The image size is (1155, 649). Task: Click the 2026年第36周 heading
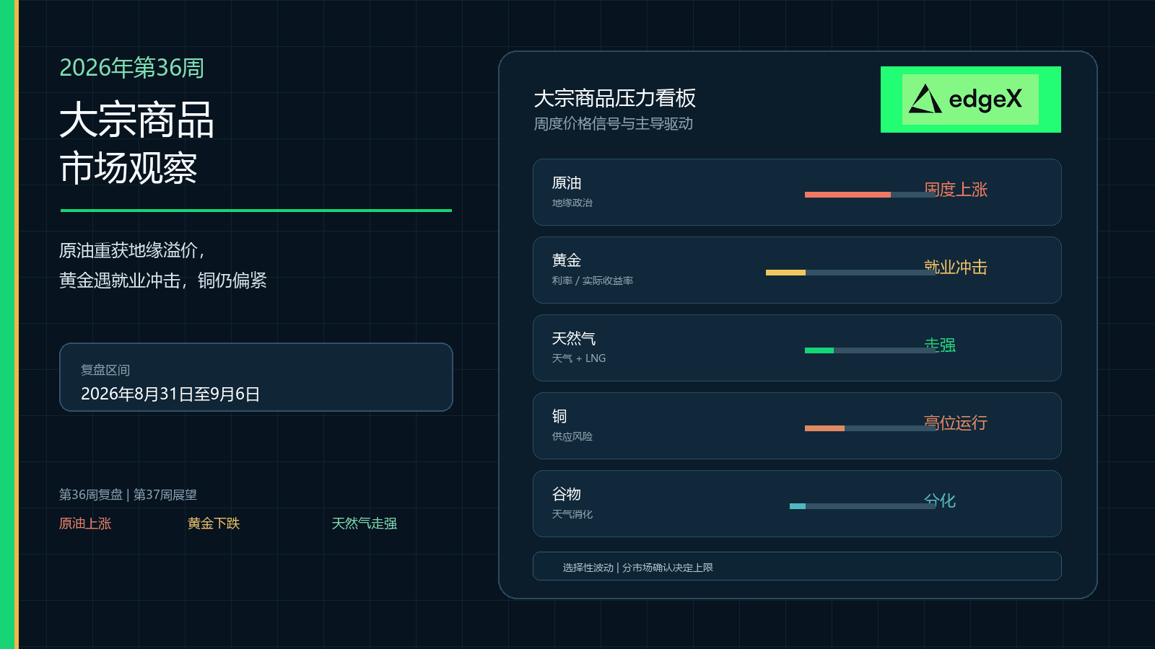coord(131,68)
